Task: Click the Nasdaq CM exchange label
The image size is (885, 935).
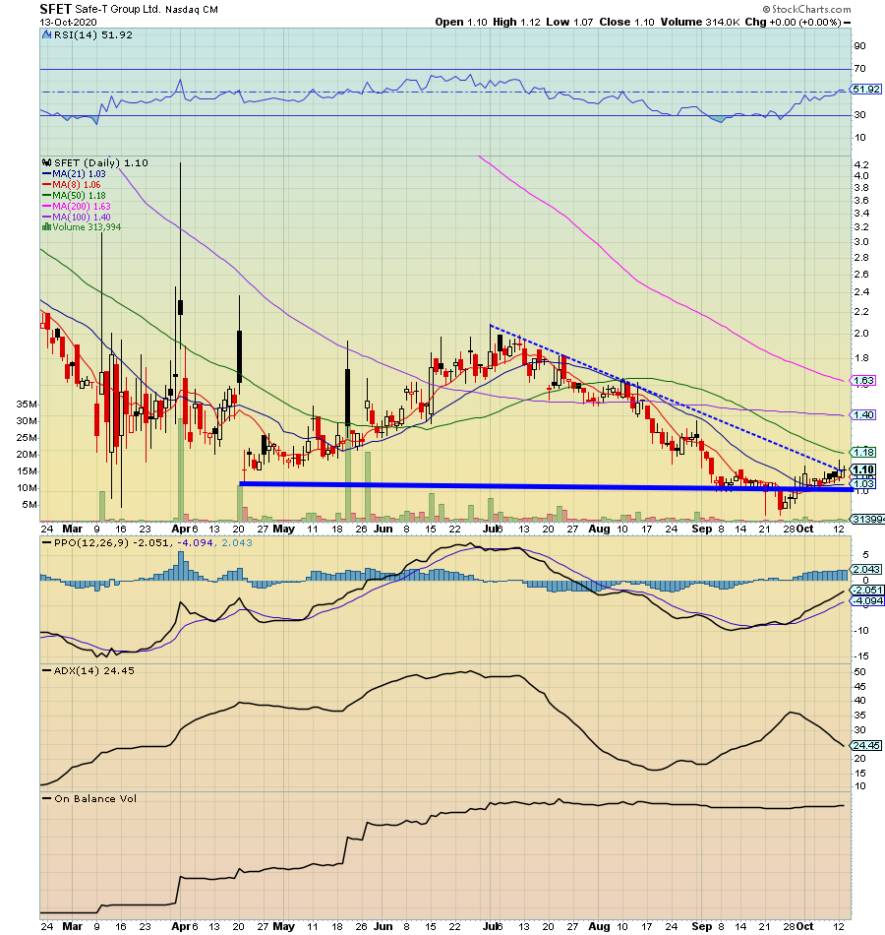Action: point(192,10)
